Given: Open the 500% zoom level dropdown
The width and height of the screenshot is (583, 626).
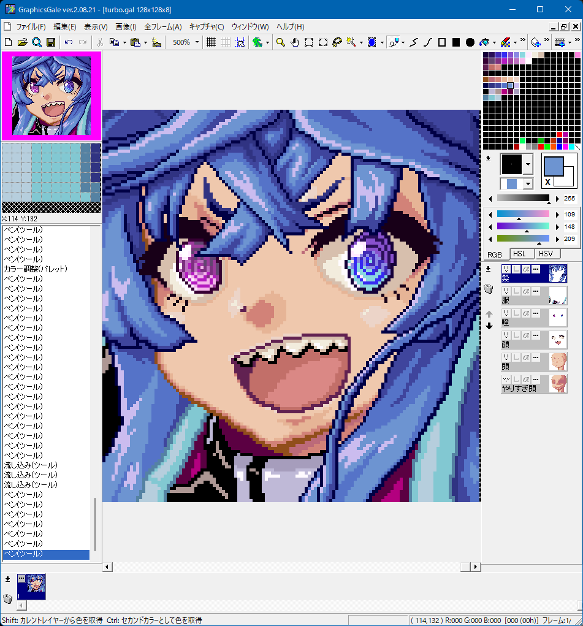Looking at the screenshot, I should (197, 42).
